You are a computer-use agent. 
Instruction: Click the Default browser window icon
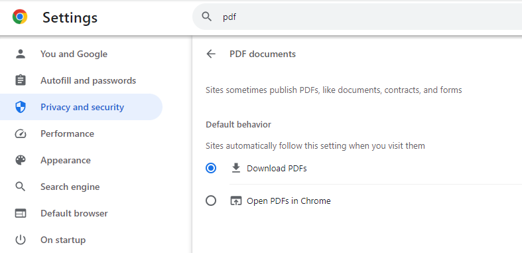[21, 213]
